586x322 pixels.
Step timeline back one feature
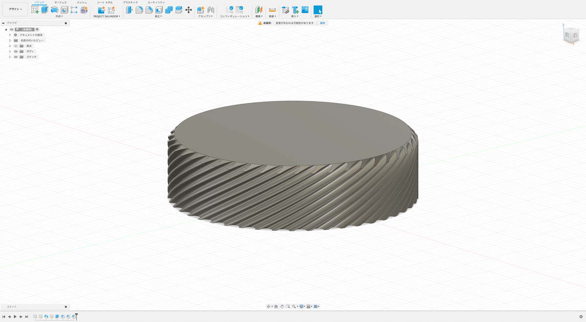(x=9, y=317)
